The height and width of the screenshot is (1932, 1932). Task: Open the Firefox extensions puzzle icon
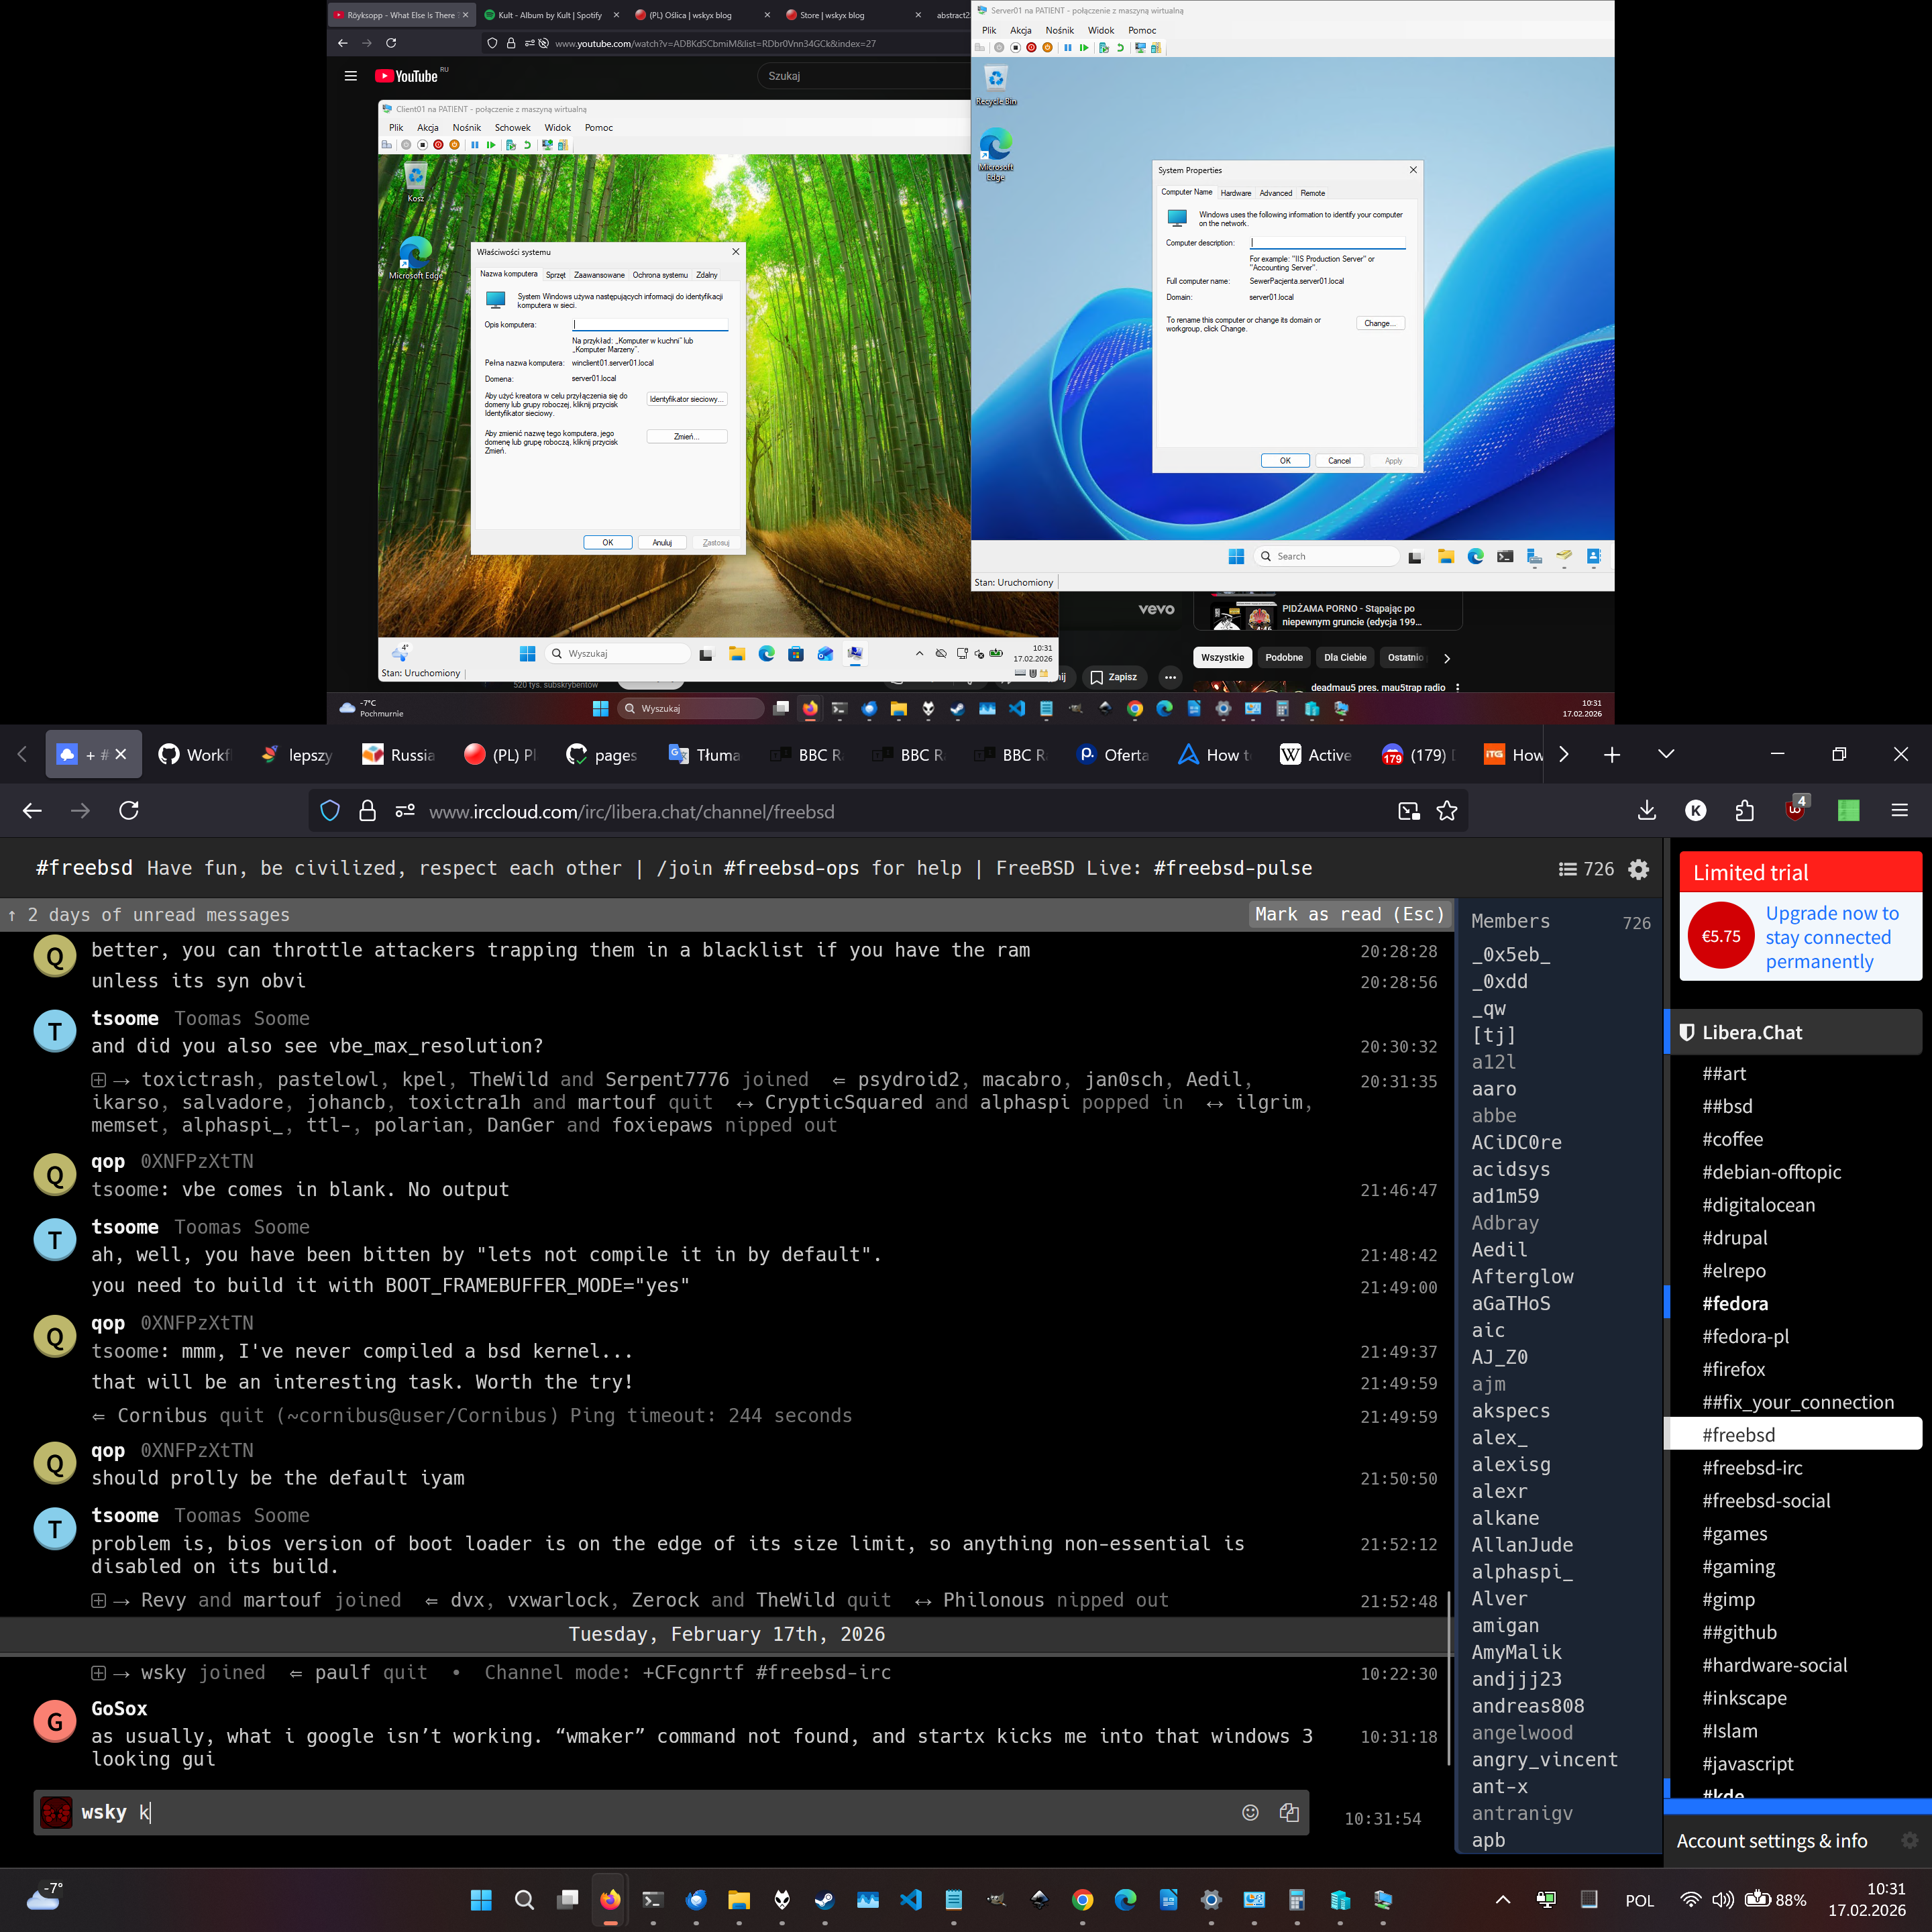[x=1744, y=811]
